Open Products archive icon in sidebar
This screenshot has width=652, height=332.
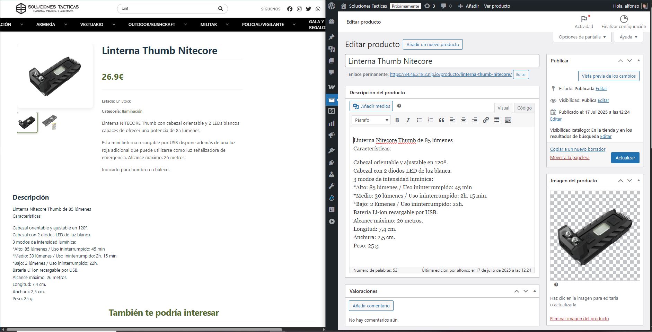point(332,100)
